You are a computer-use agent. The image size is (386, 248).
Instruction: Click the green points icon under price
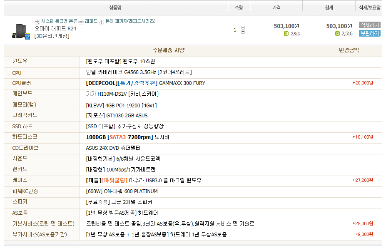(286, 34)
